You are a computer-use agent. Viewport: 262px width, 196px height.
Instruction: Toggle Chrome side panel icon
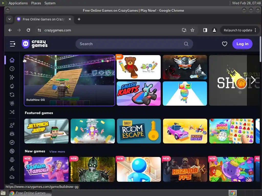coord(205,30)
